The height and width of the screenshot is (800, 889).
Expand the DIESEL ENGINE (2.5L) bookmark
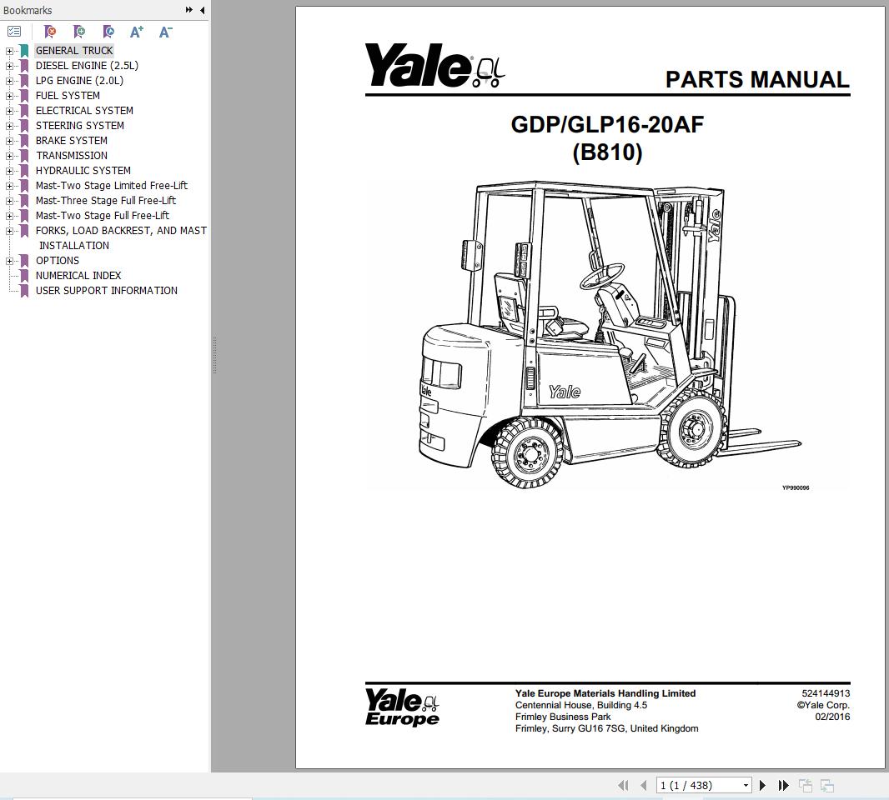[8, 65]
